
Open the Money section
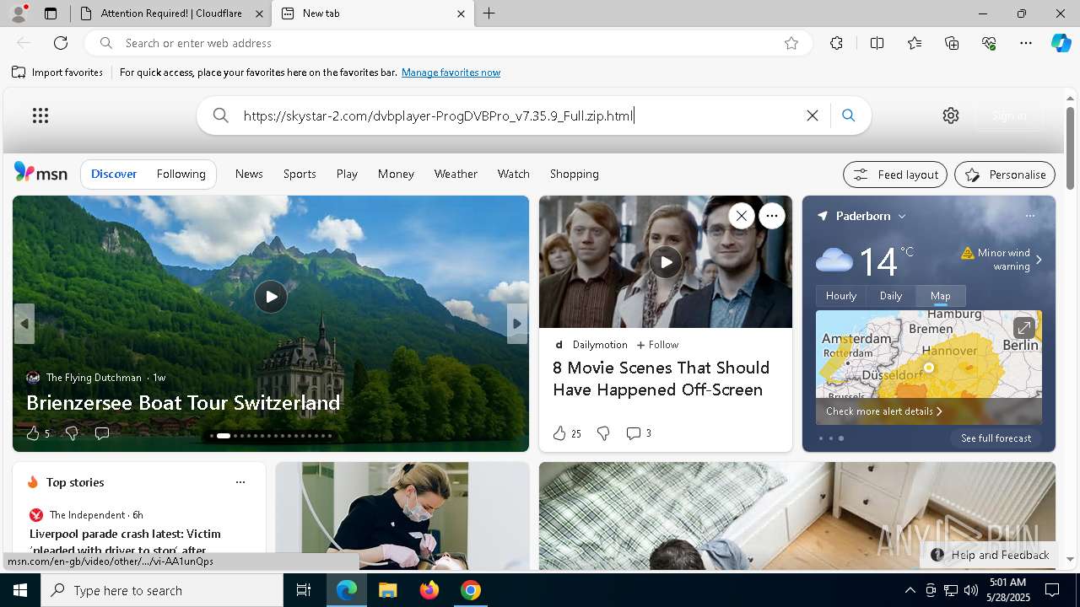coord(396,174)
